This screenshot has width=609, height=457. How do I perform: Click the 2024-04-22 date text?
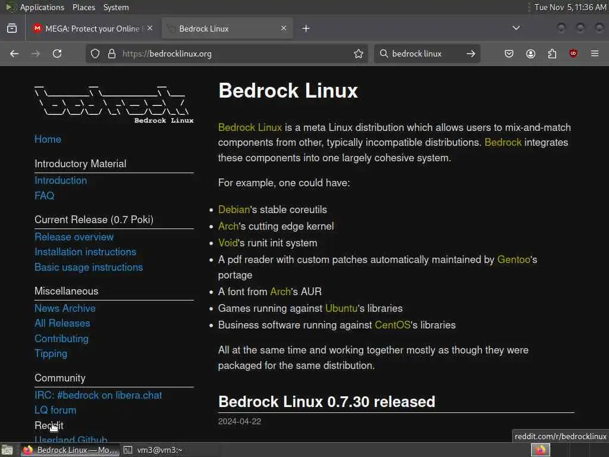(x=240, y=422)
